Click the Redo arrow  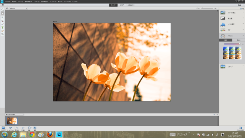point(23,128)
